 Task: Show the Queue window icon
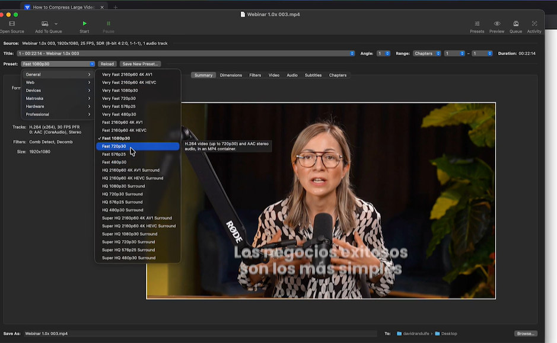coord(515,24)
